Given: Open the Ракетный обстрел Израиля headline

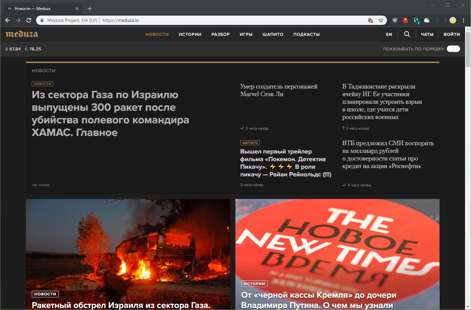Looking at the screenshot, I should coord(121,305).
